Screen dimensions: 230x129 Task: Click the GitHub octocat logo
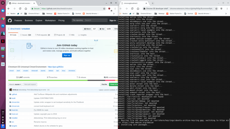coord(10,21)
